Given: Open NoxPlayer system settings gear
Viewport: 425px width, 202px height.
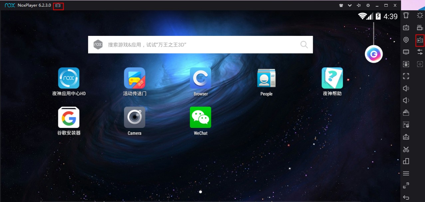Looking at the screenshot, I should (x=368, y=5).
